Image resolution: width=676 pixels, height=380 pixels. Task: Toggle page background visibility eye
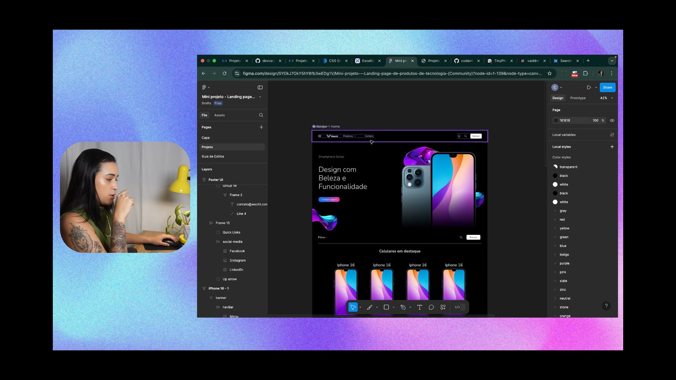(612, 120)
